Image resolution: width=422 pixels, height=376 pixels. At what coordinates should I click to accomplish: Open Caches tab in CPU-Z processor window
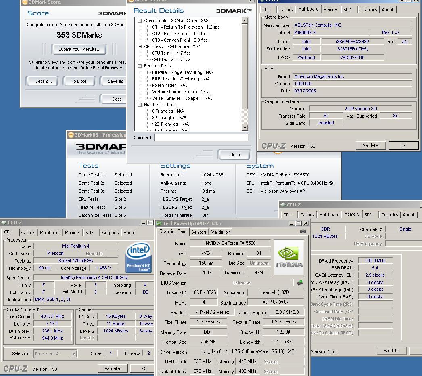pyautogui.click(x=28, y=233)
